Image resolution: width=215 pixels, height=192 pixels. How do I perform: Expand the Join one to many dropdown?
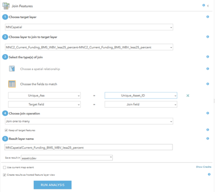point(89,121)
